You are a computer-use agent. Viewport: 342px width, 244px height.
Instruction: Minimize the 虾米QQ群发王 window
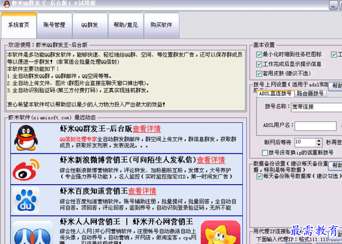pos(333,5)
